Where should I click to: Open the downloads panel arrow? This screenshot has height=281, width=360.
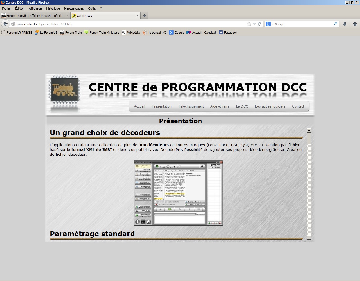point(345,24)
